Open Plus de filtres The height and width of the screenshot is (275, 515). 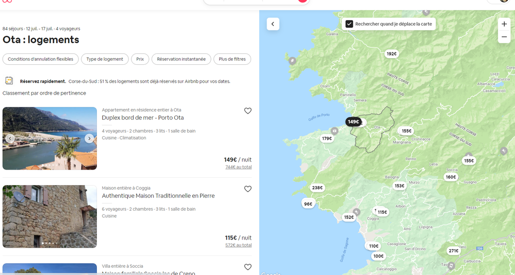coord(232,59)
